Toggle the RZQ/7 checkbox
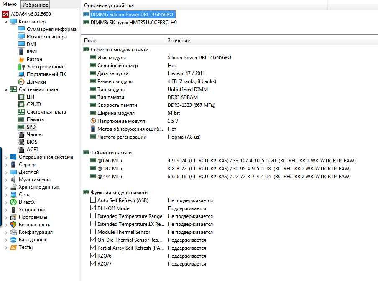 click(93, 263)
